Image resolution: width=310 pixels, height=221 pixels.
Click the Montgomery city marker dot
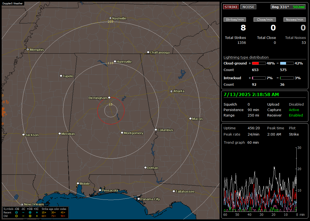pyautogui.click(x=122, y=133)
